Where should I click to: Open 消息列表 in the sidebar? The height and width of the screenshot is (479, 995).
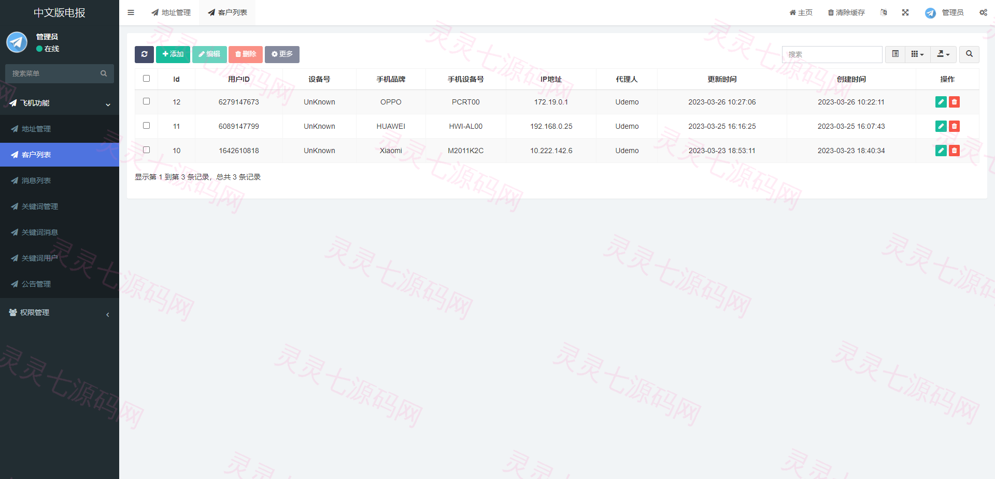60,181
